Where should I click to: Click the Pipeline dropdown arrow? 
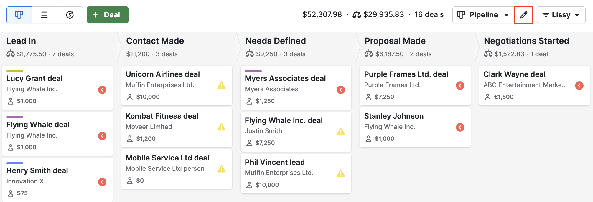point(506,15)
